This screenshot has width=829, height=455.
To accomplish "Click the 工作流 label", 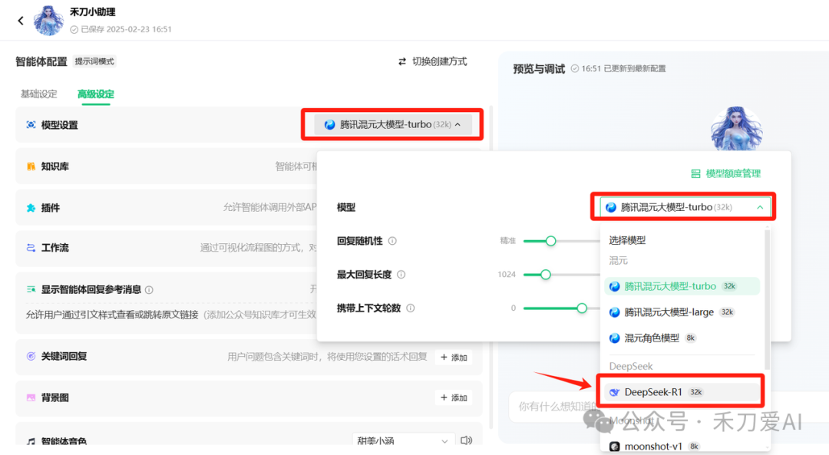I will (55, 248).
